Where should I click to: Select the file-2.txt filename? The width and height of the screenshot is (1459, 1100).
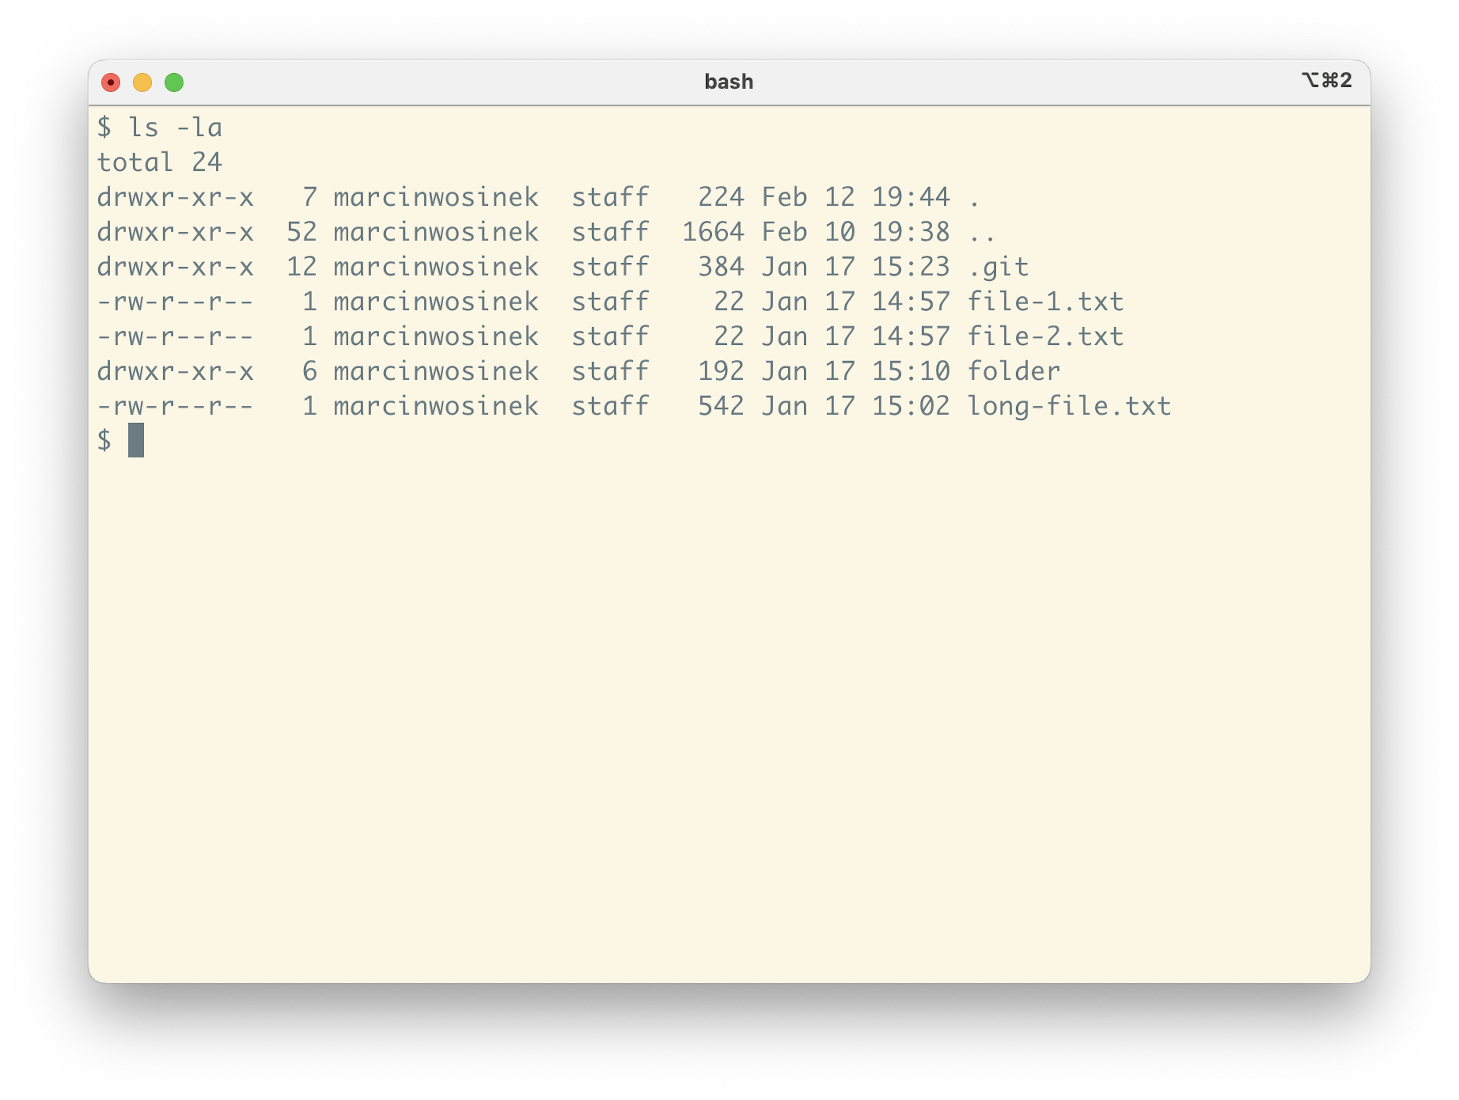click(x=1046, y=336)
